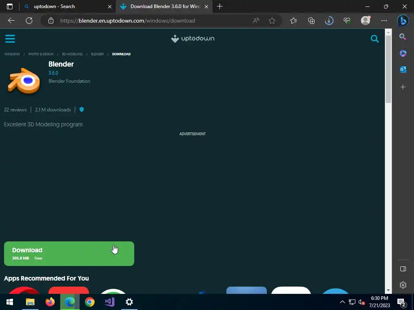The width and height of the screenshot is (414, 310).
Task: Open Microsoft 365 sidebar icon
Action: pos(403,53)
